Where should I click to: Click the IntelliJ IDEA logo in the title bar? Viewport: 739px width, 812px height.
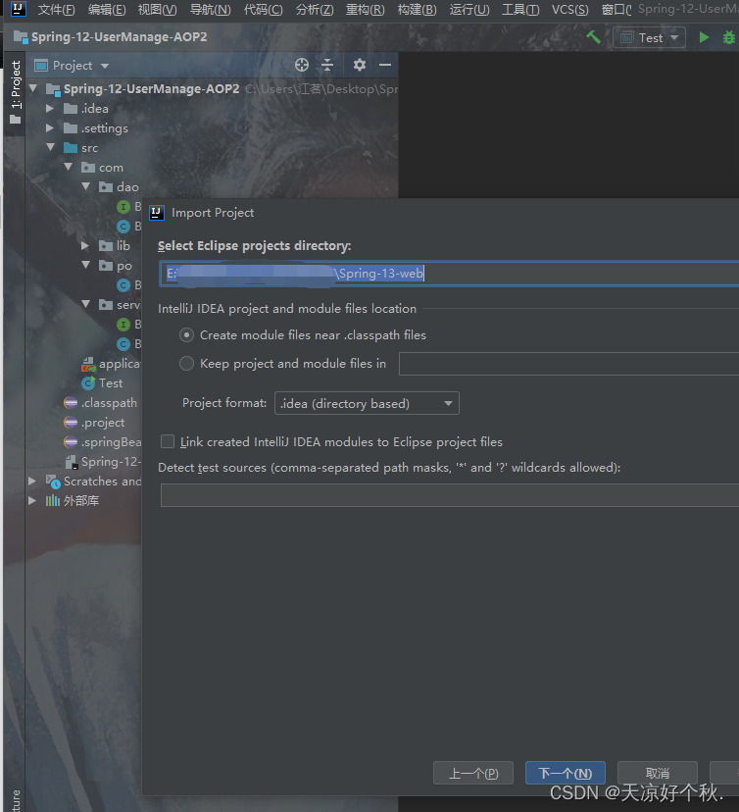click(x=18, y=9)
